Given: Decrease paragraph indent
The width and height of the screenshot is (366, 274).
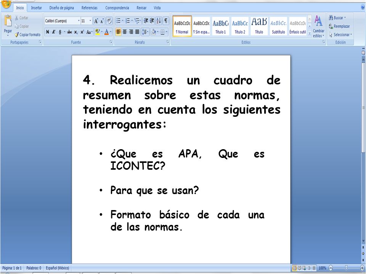Looking at the screenshot, I should pyautogui.click(x=146, y=21).
